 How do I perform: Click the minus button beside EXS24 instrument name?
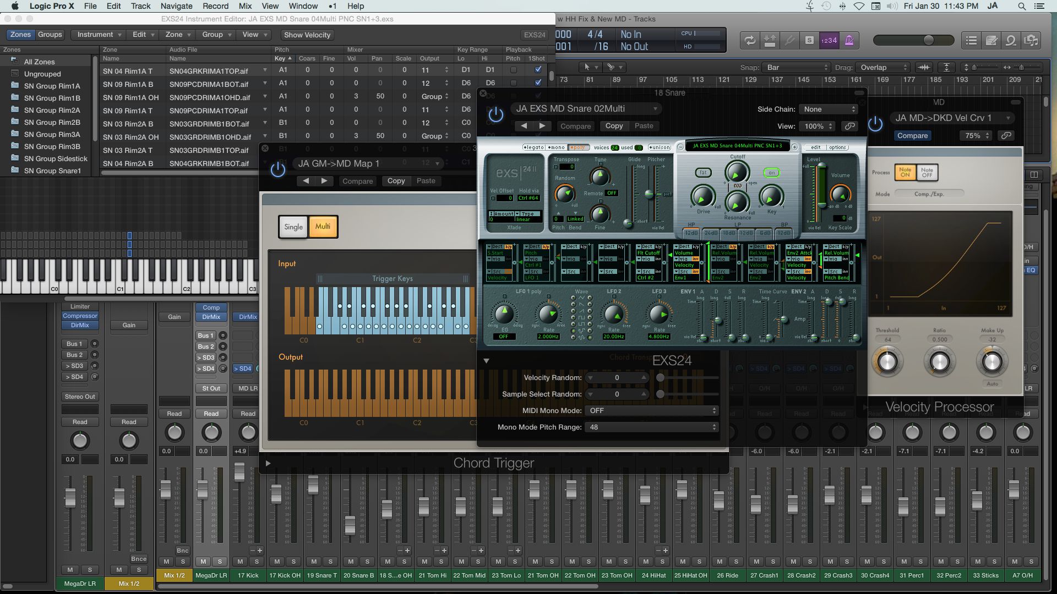click(680, 146)
